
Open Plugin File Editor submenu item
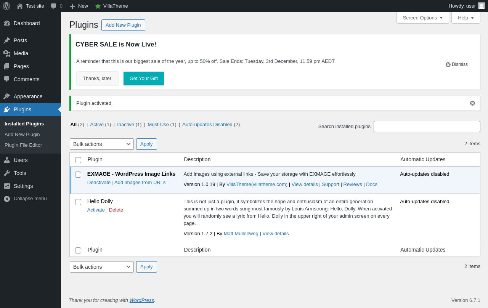pyautogui.click(x=23, y=145)
